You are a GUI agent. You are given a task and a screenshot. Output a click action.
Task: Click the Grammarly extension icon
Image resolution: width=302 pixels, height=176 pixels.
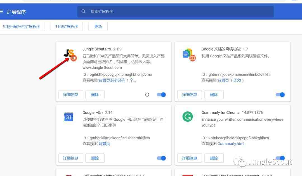click(188, 116)
